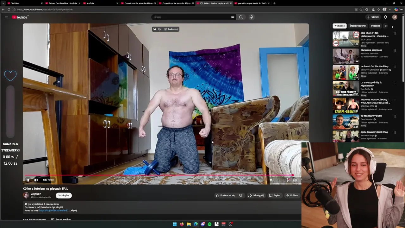Share the video via Udostępnij

(x=256, y=195)
